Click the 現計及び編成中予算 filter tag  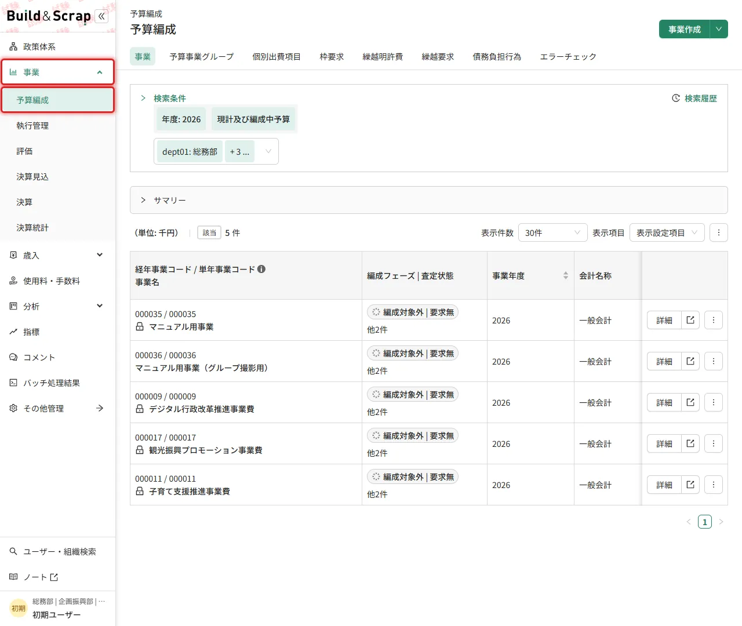pyautogui.click(x=253, y=119)
